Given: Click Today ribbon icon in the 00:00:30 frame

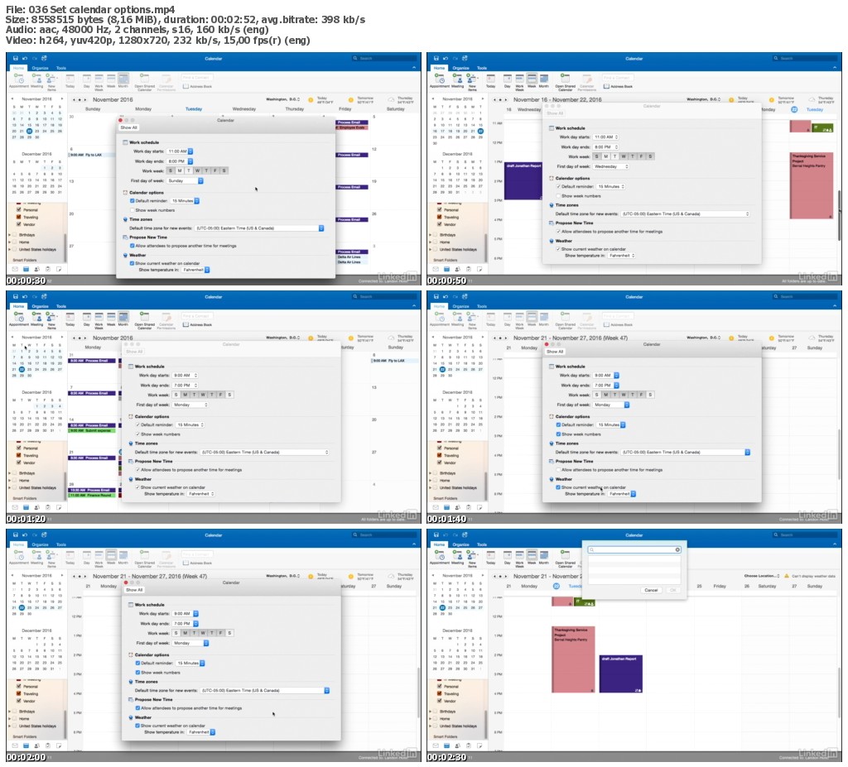Looking at the screenshot, I should [70, 79].
